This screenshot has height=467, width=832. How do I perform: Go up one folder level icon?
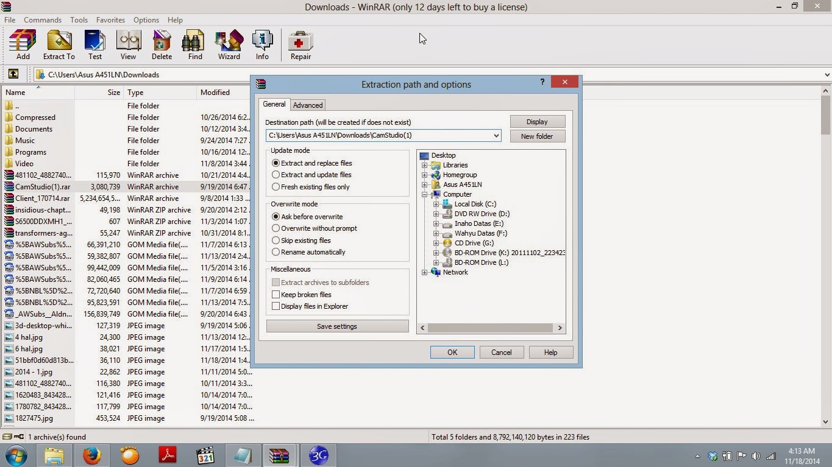[x=13, y=74]
